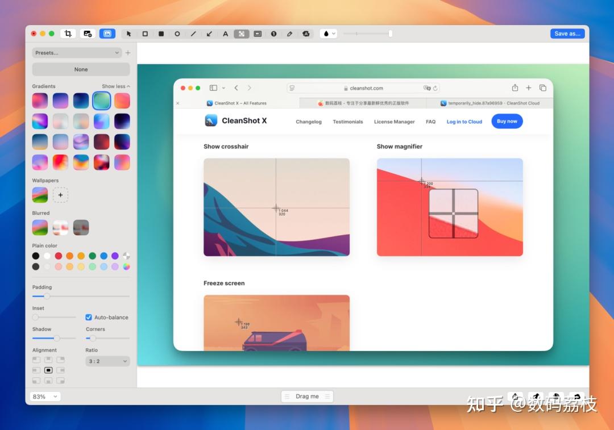Activate the Background tool icon
Viewport: 614px width, 430px height.
click(107, 34)
